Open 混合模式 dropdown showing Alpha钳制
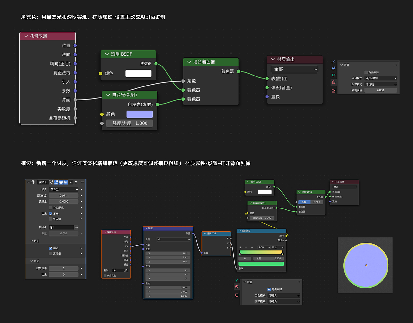Viewport: 413px width, 323px height. [381, 78]
